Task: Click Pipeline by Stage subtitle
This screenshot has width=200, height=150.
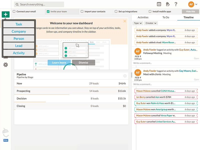Action: (x=25, y=77)
